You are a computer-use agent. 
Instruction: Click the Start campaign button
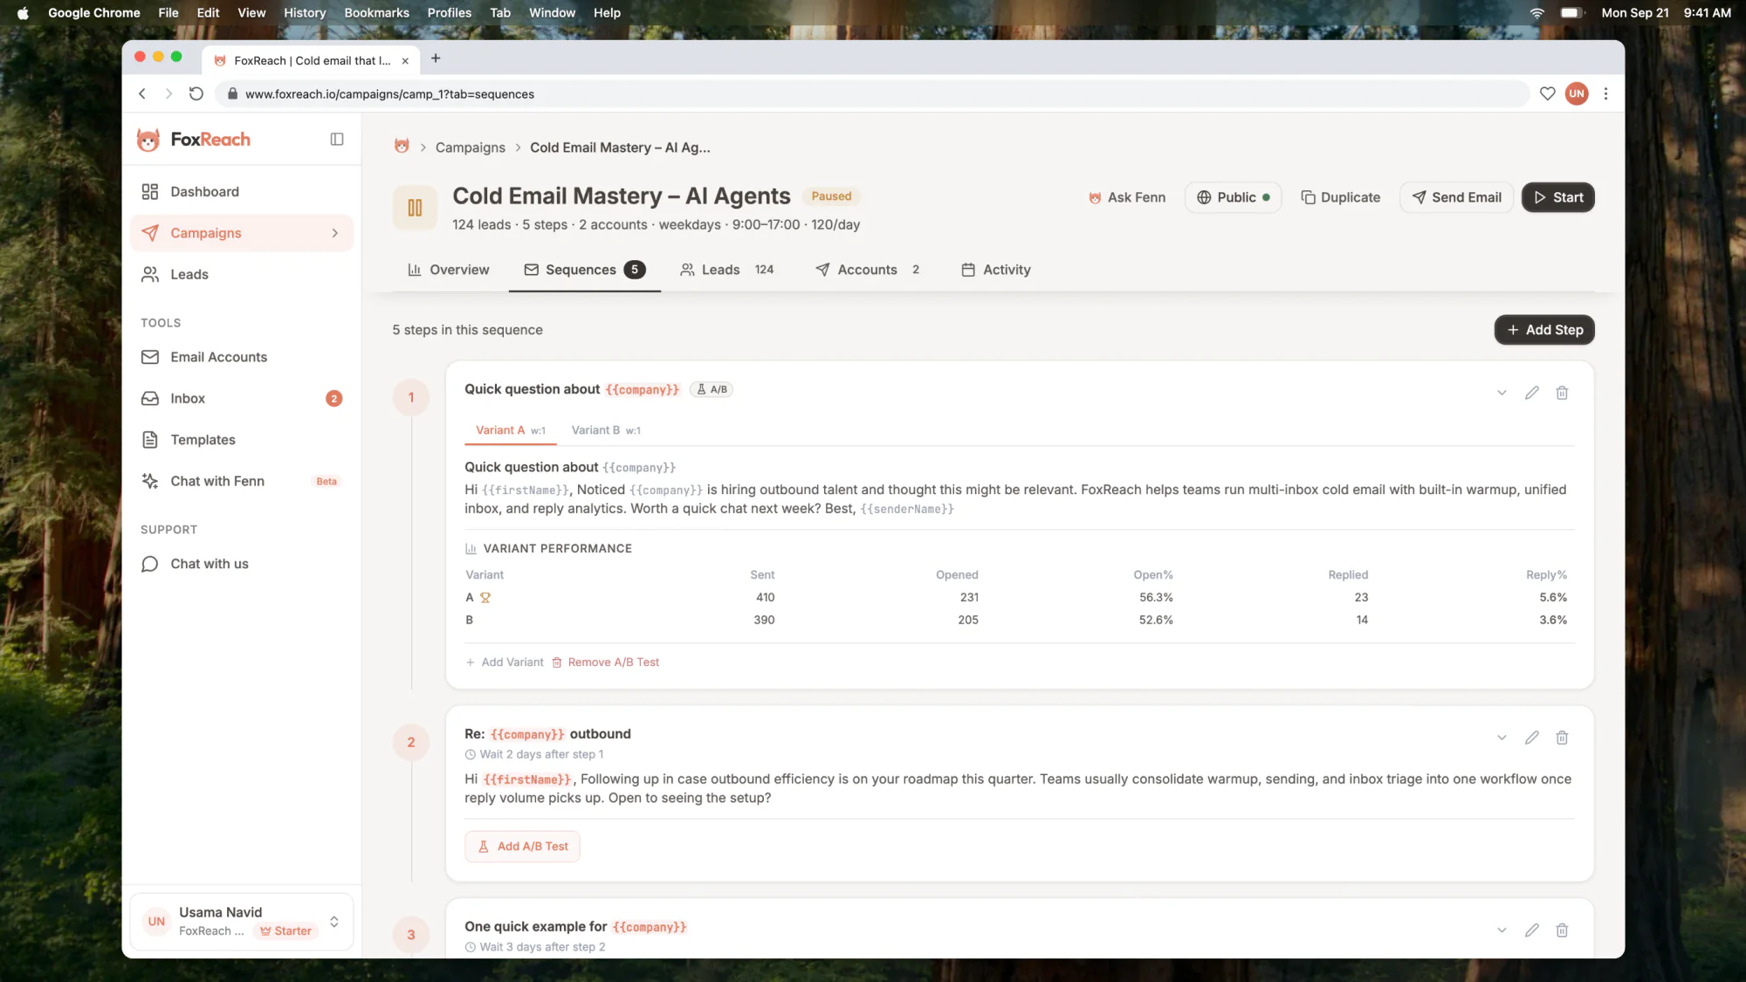[1558, 197]
